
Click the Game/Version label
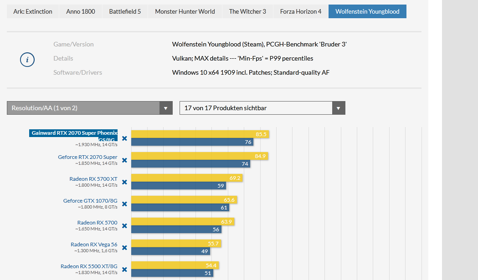73,44
